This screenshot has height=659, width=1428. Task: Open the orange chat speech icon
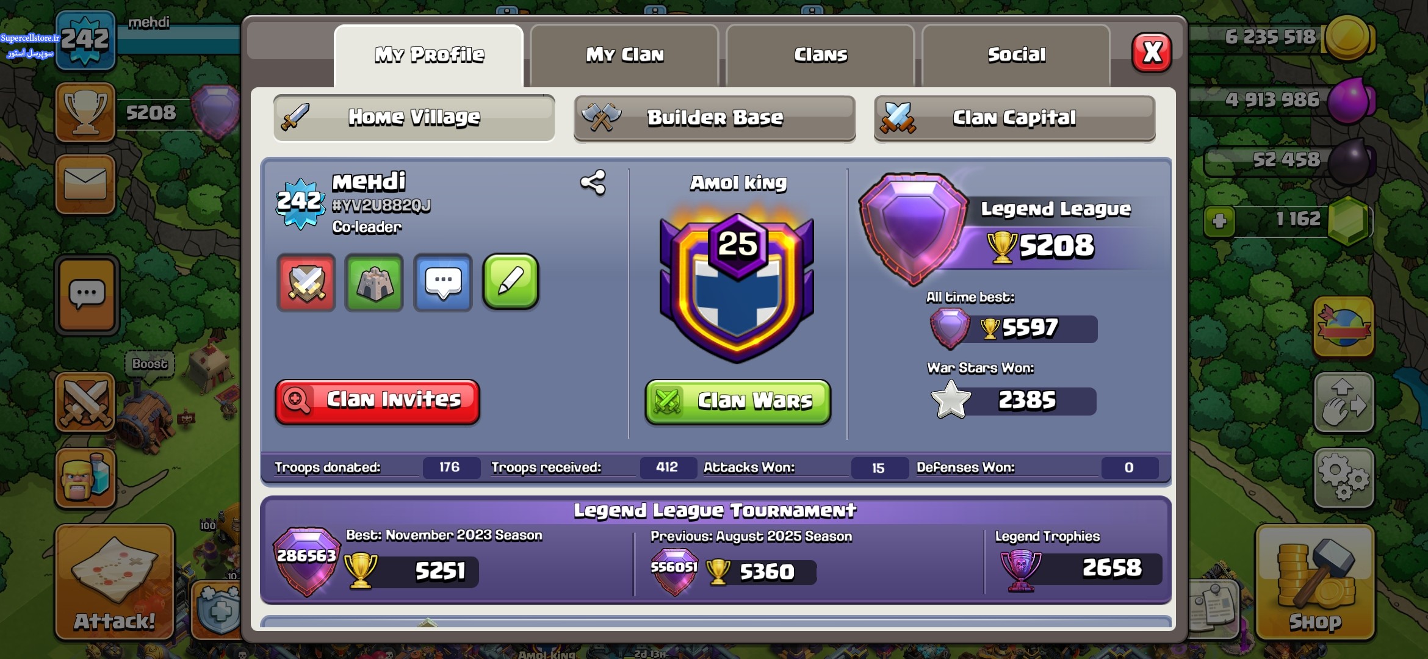87,295
